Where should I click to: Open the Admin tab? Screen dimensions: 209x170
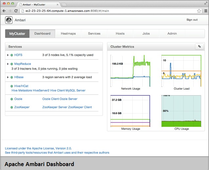click(x=172, y=34)
